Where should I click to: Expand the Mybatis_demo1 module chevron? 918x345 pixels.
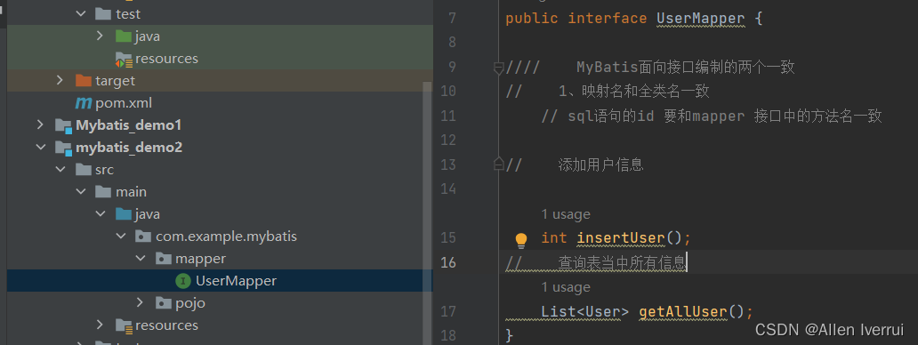[x=40, y=124]
